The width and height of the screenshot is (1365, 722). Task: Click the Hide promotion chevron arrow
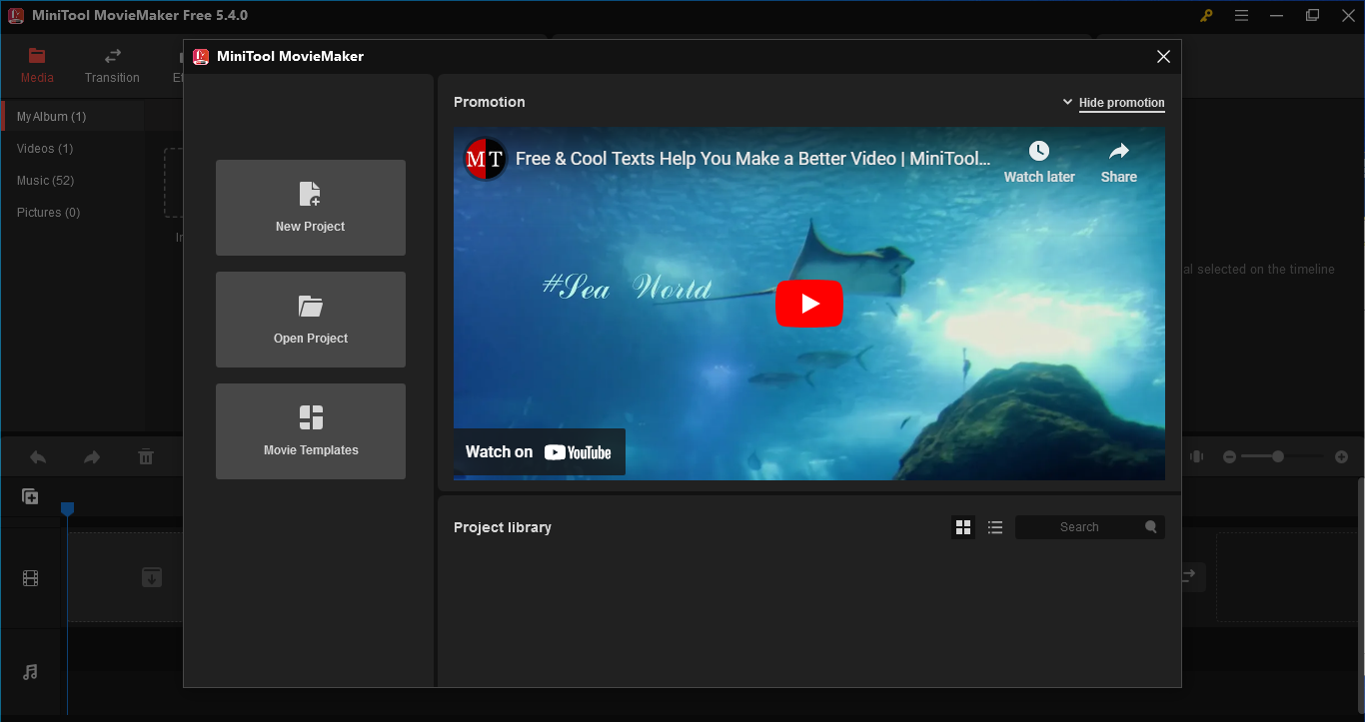[x=1067, y=103]
